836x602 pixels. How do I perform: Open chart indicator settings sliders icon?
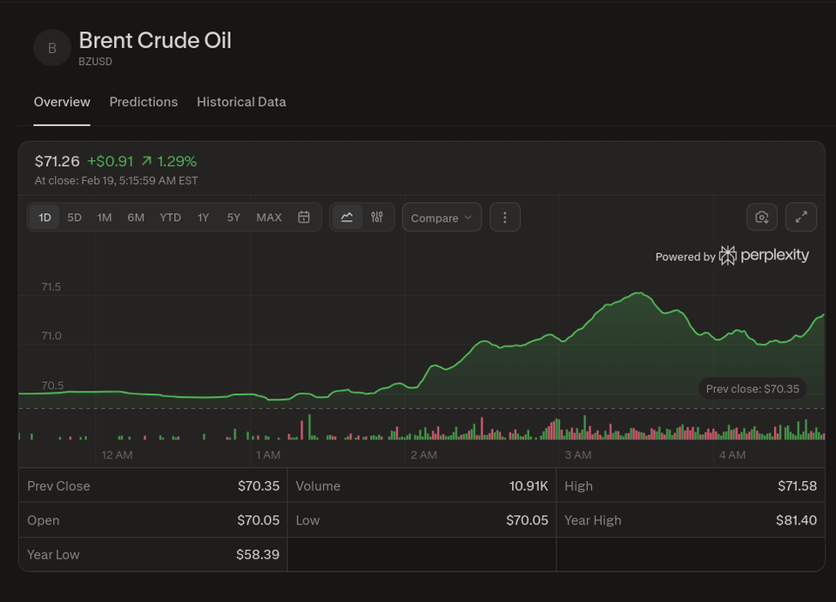click(377, 217)
